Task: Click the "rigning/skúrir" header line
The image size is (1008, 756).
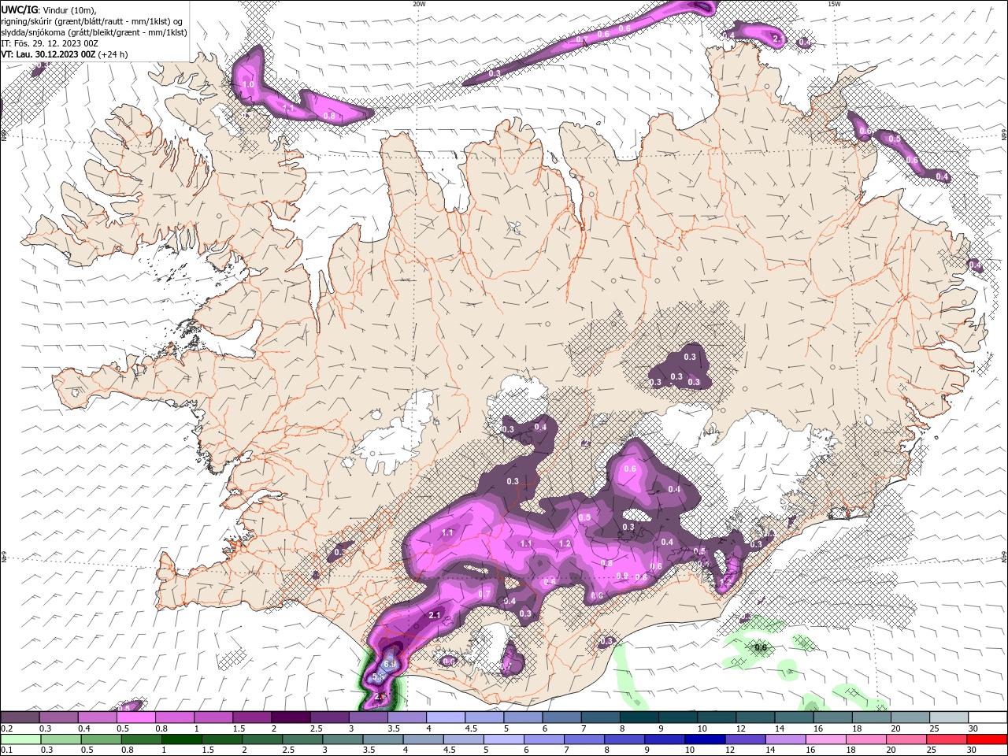Action: coord(92,20)
